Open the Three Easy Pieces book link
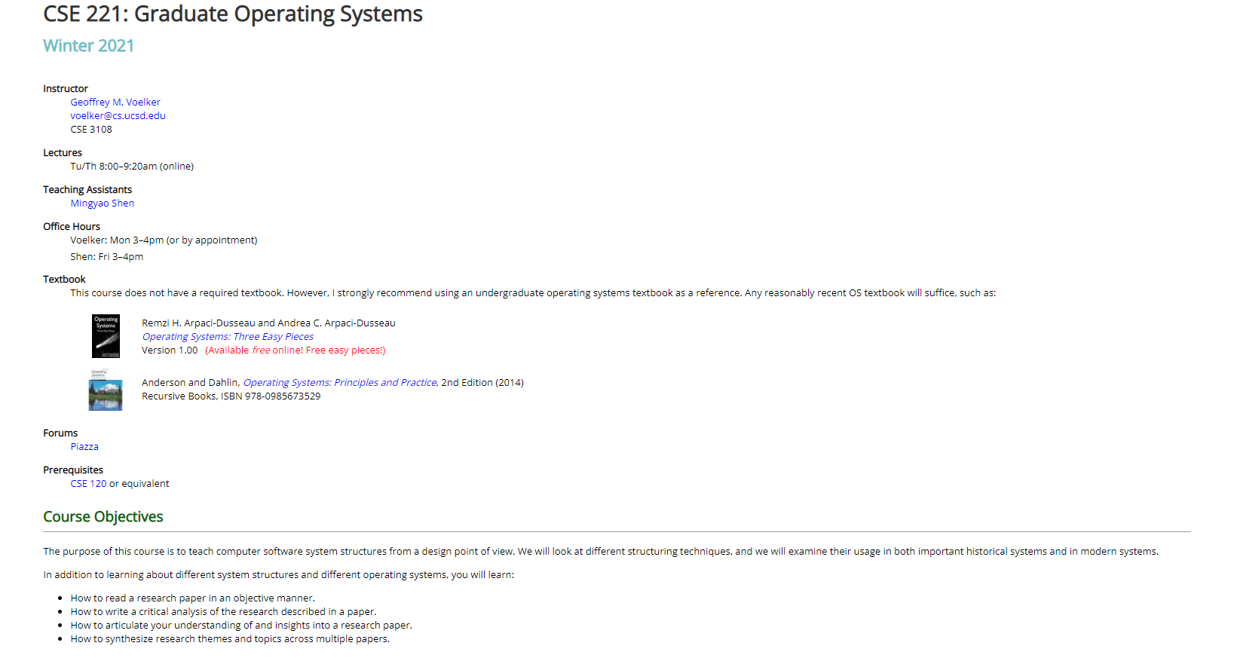This screenshot has width=1234, height=661. pyautogui.click(x=228, y=336)
